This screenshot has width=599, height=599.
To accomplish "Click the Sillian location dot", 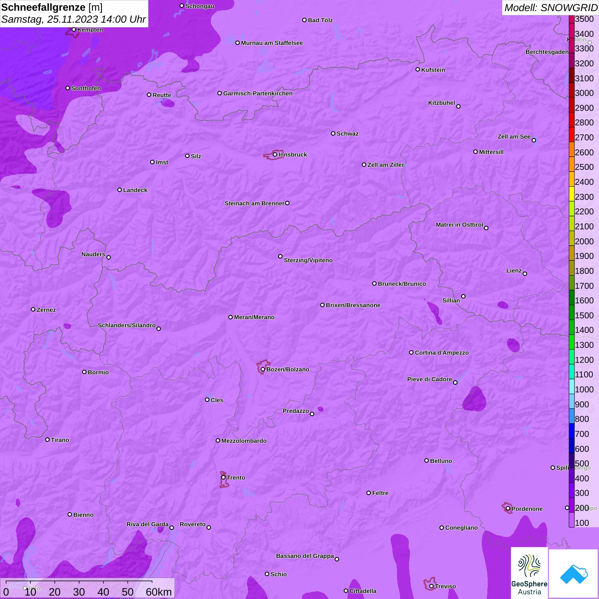I will 463,296.
